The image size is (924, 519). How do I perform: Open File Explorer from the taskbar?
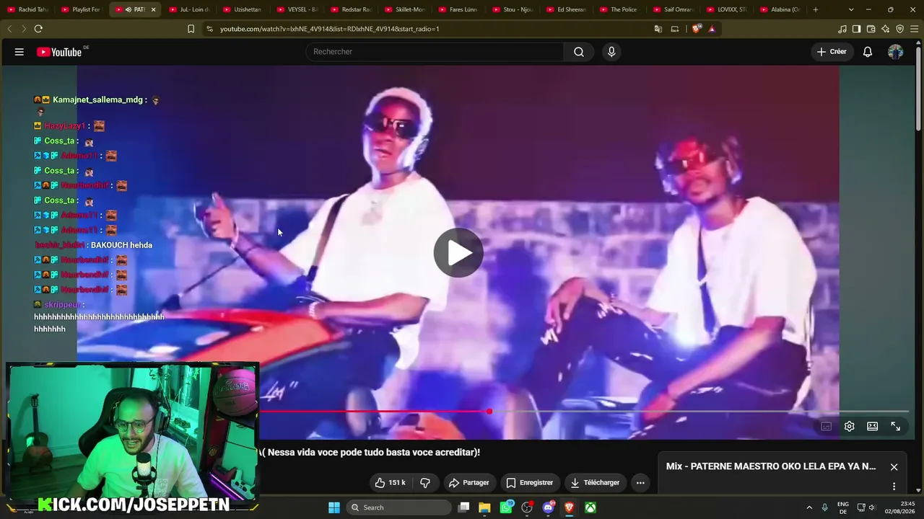[484, 507]
